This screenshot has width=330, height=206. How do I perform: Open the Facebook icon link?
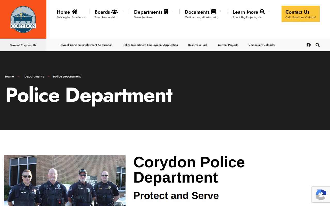pos(309,45)
